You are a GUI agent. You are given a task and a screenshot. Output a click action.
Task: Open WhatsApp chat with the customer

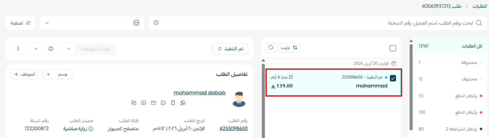click(x=183, y=103)
